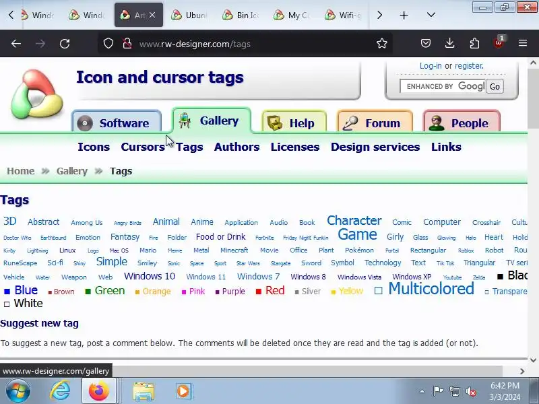Open Windows Media Player from taskbar
539x404 pixels.
183,391
